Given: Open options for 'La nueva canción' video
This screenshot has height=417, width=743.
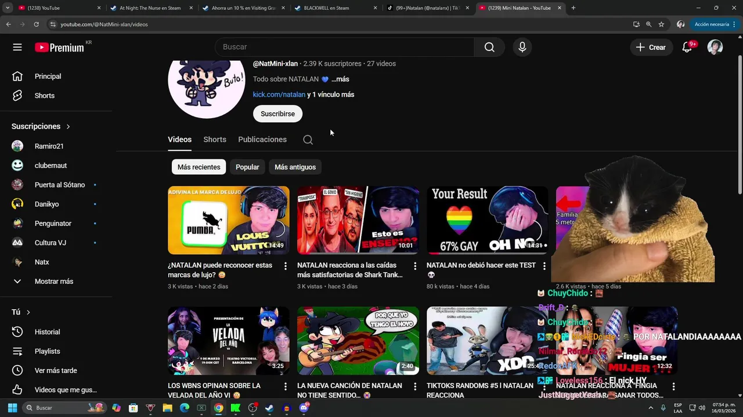Looking at the screenshot, I should [x=414, y=386].
